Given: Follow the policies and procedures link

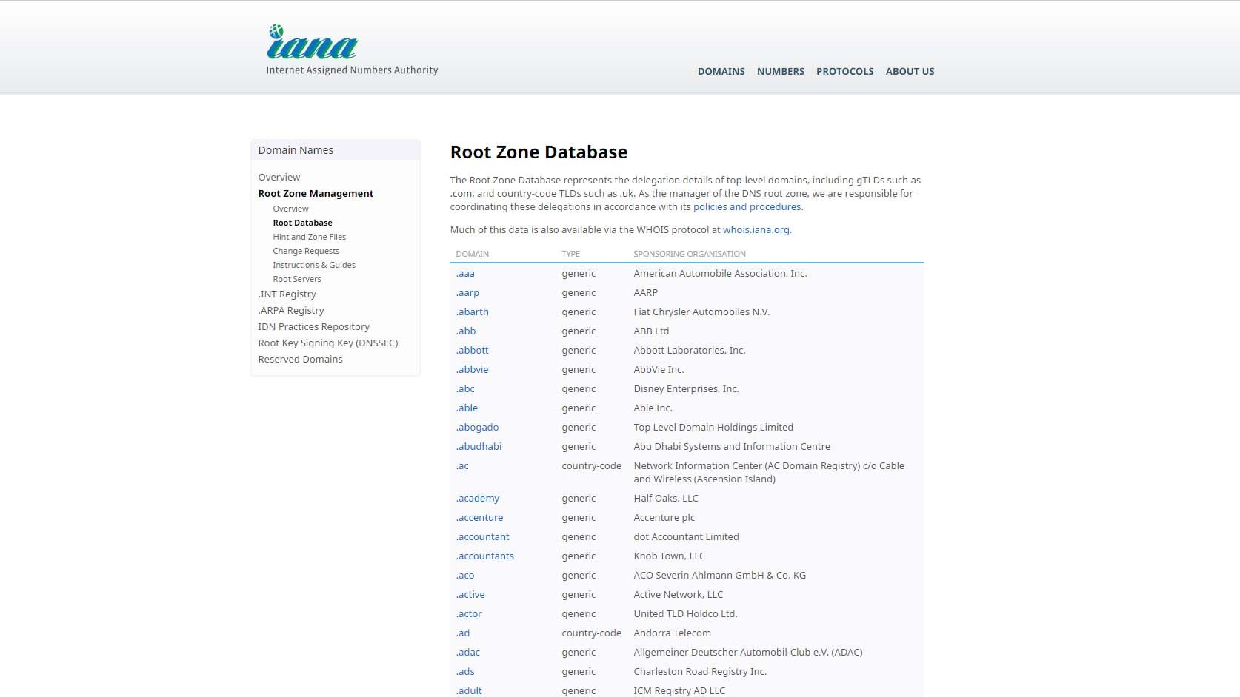Looking at the screenshot, I should [747, 207].
